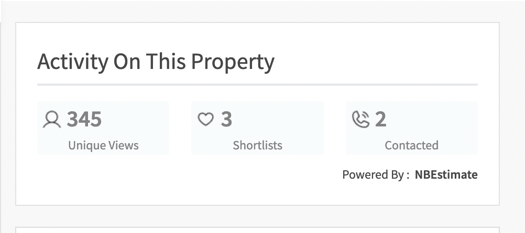Click the person icon beside 345
This screenshot has height=233, width=525.
(52, 120)
